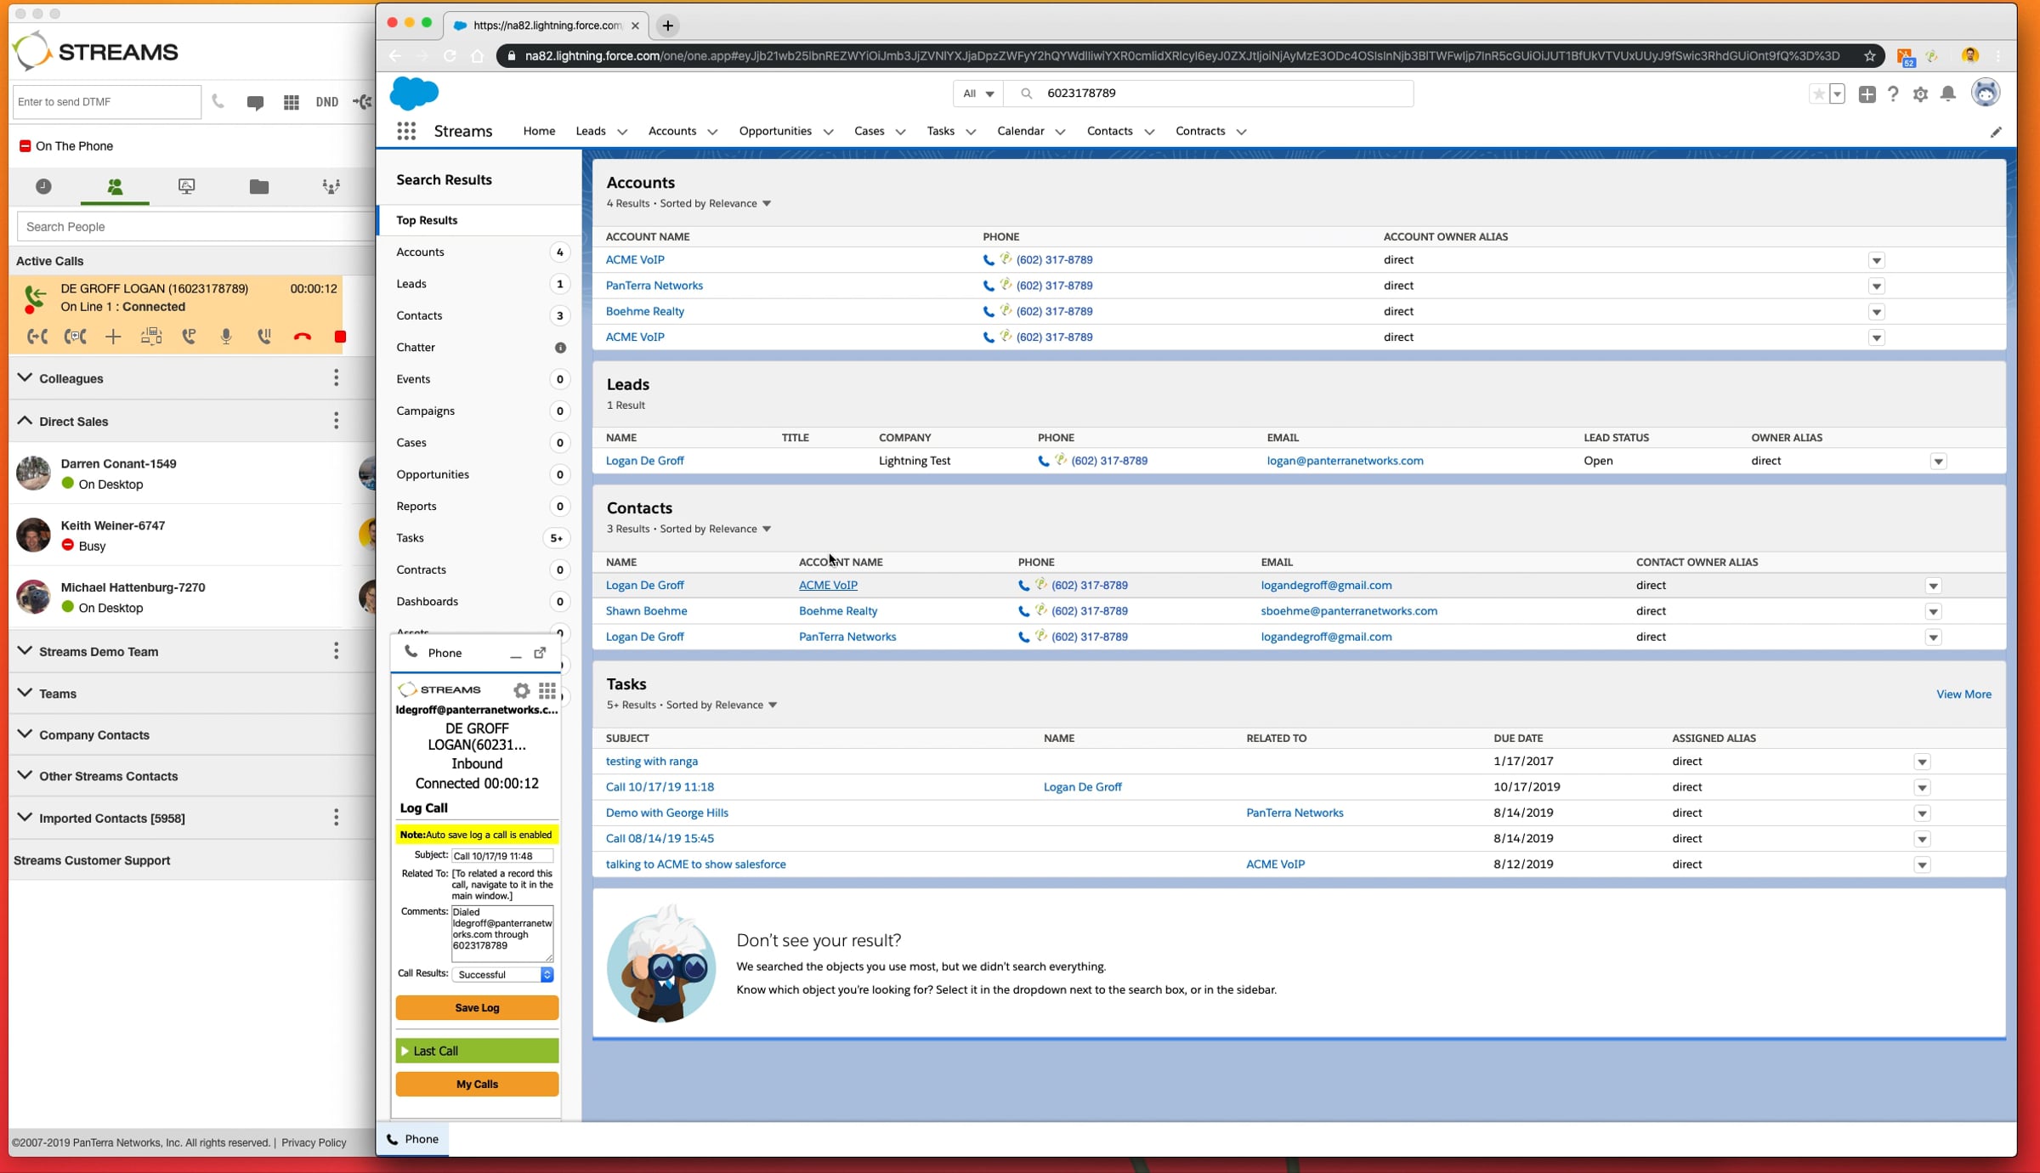The height and width of the screenshot is (1173, 2040).
Task: Open the chat icon in Streams toolbar
Action: point(255,102)
